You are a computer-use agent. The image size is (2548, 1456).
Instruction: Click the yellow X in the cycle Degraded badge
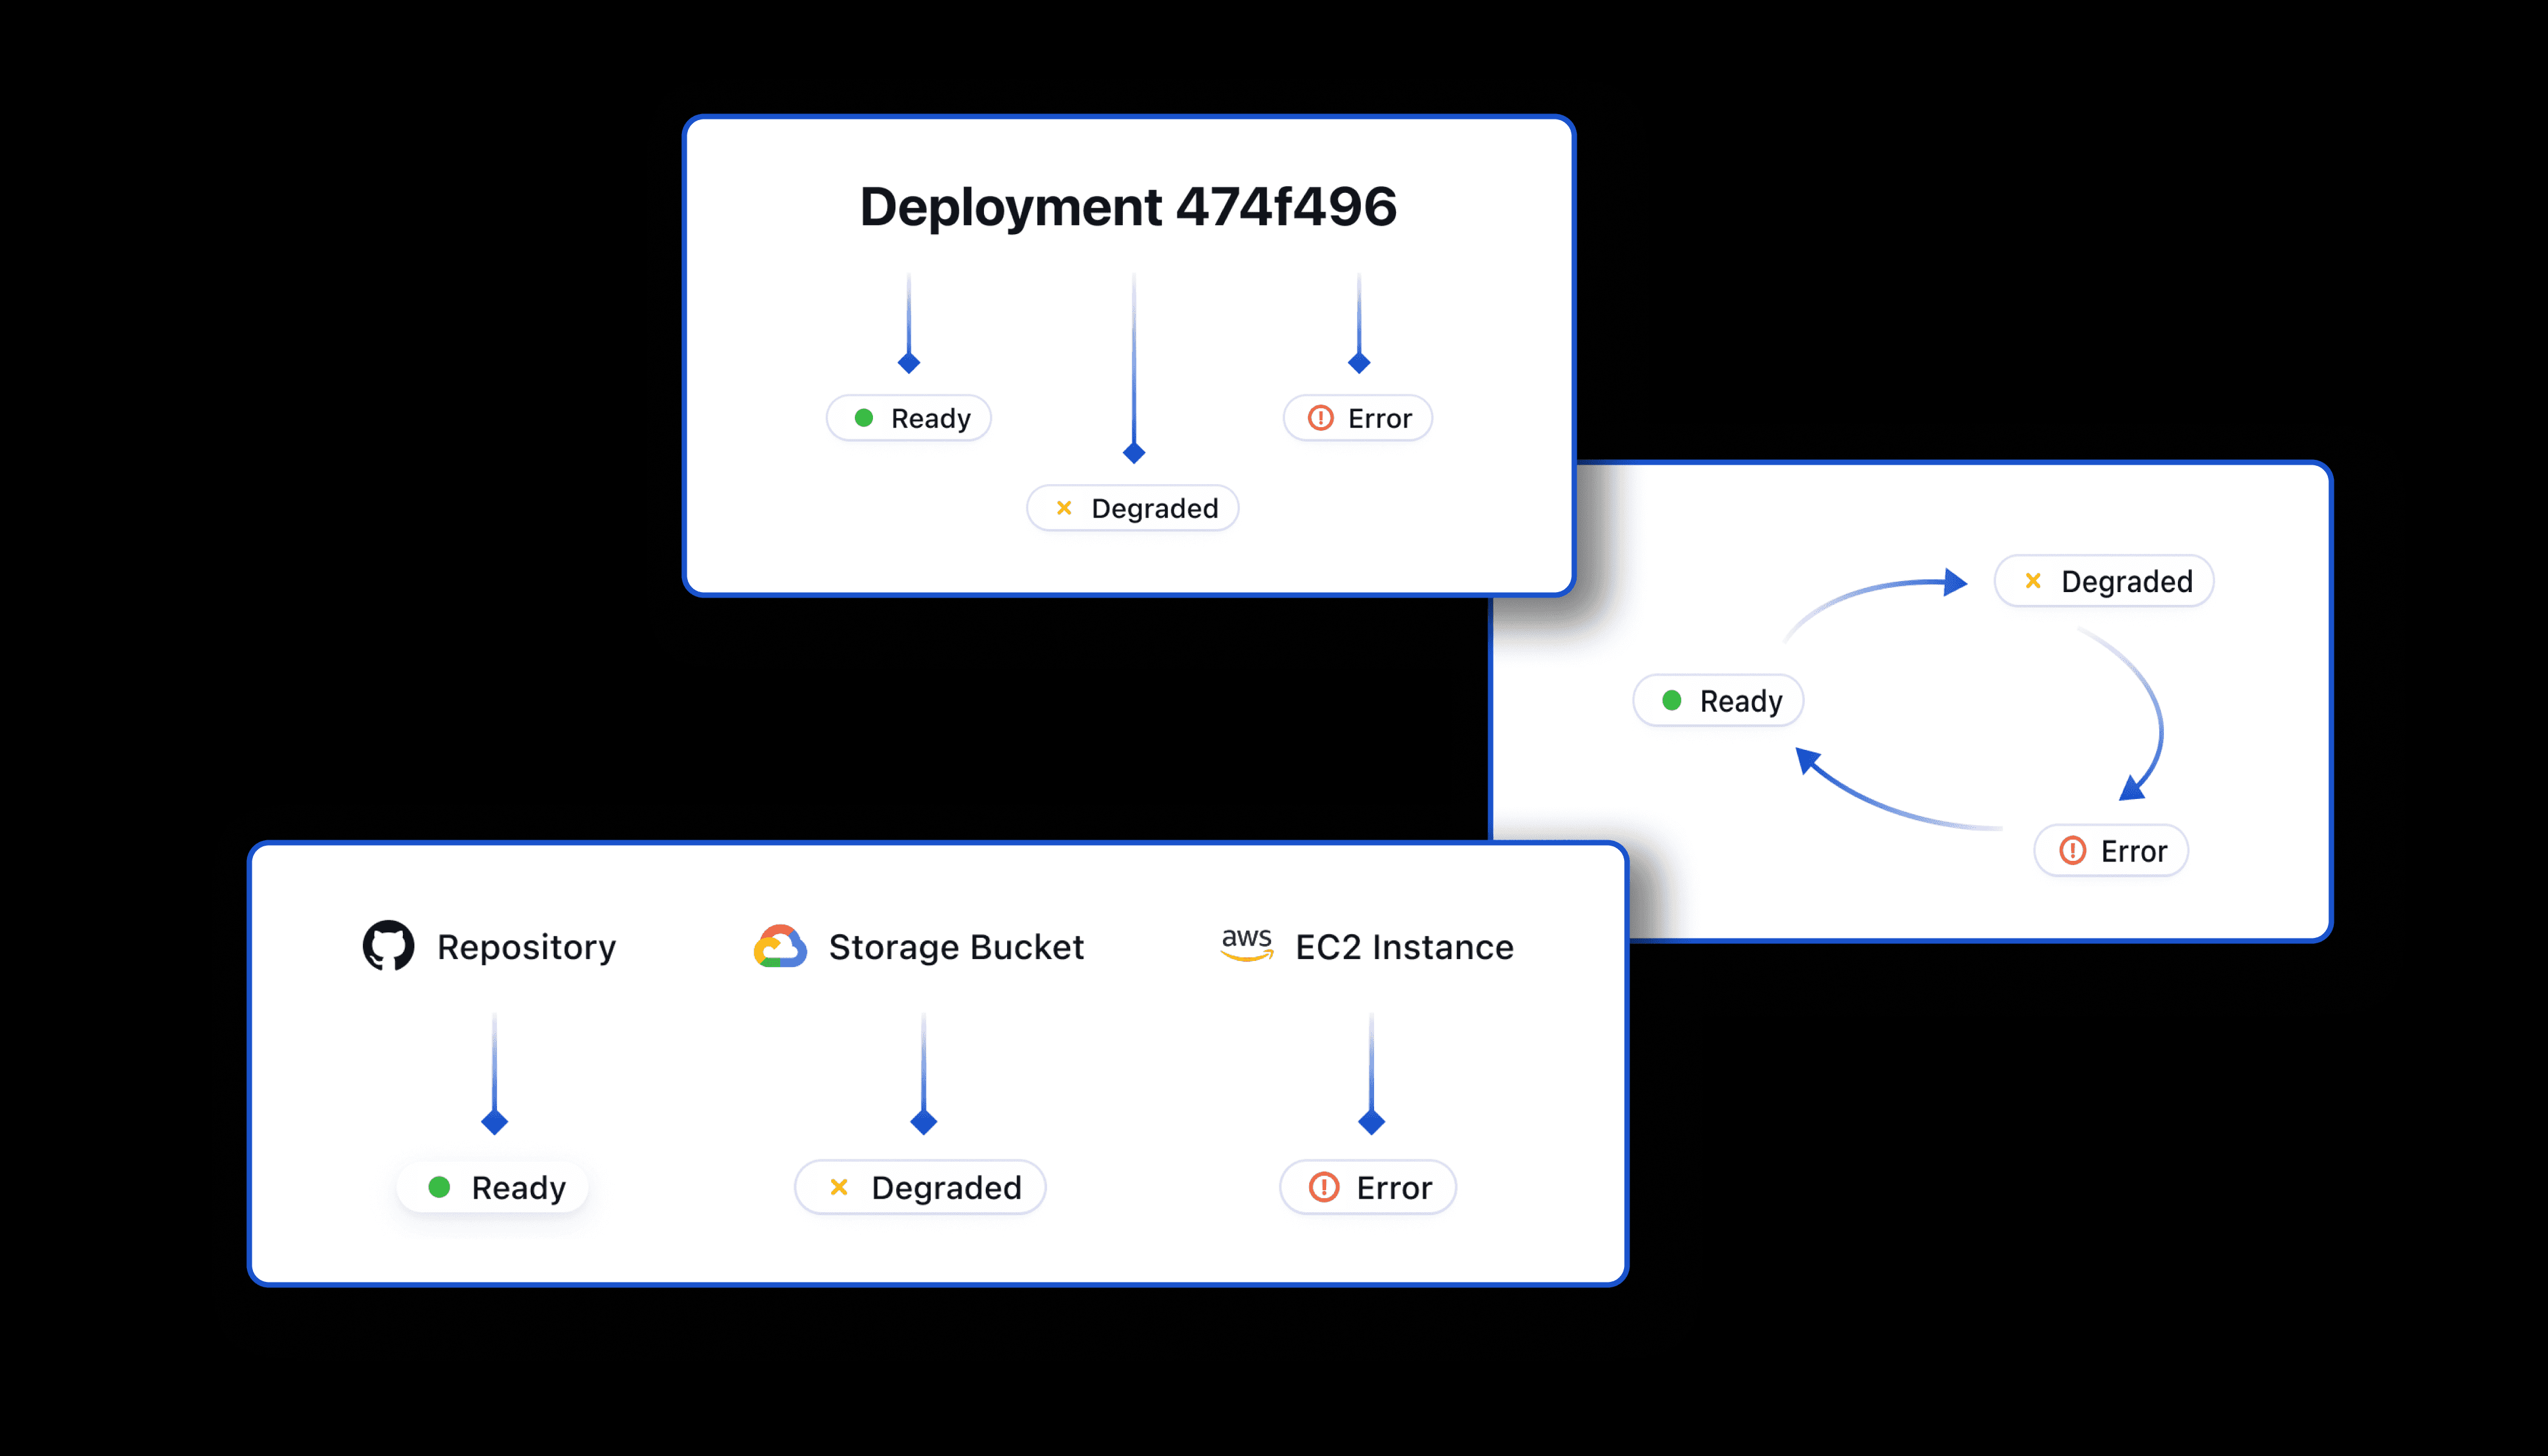coord(2033,581)
